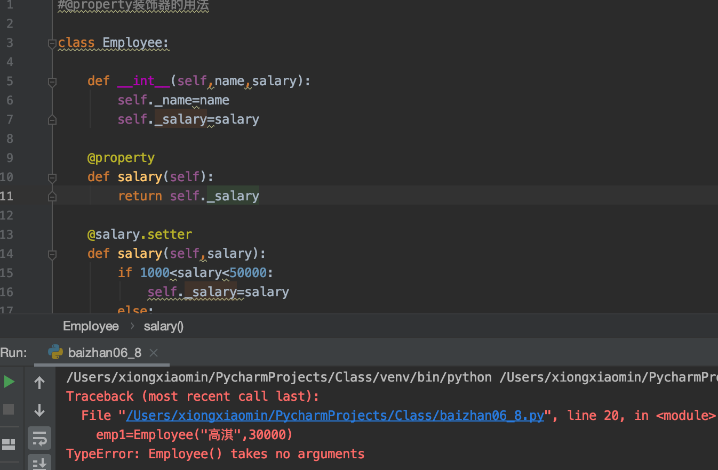718x470 pixels.
Task: Go up the stack trace with the up arrow
Action: [x=39, y=382]
